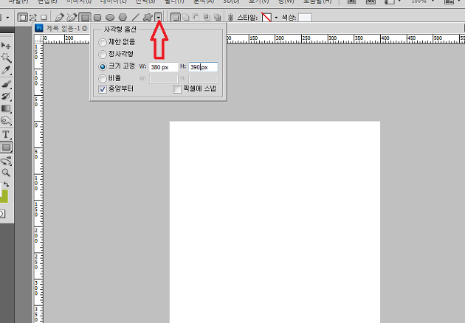Click the 색상: label text
Viewport: 465px width, 323px height.
tap(289, 18)
